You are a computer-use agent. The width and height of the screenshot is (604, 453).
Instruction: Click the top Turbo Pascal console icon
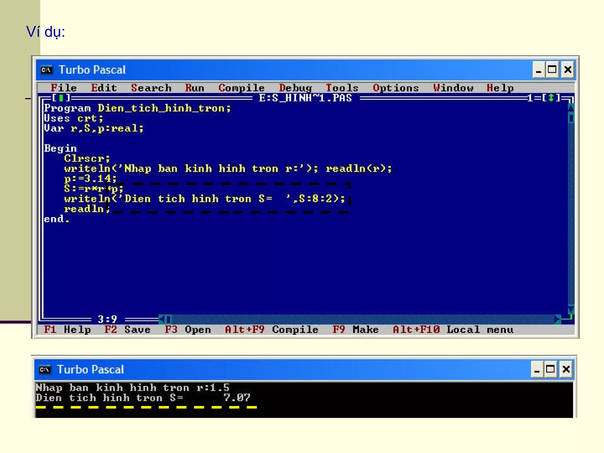[47, 70]
